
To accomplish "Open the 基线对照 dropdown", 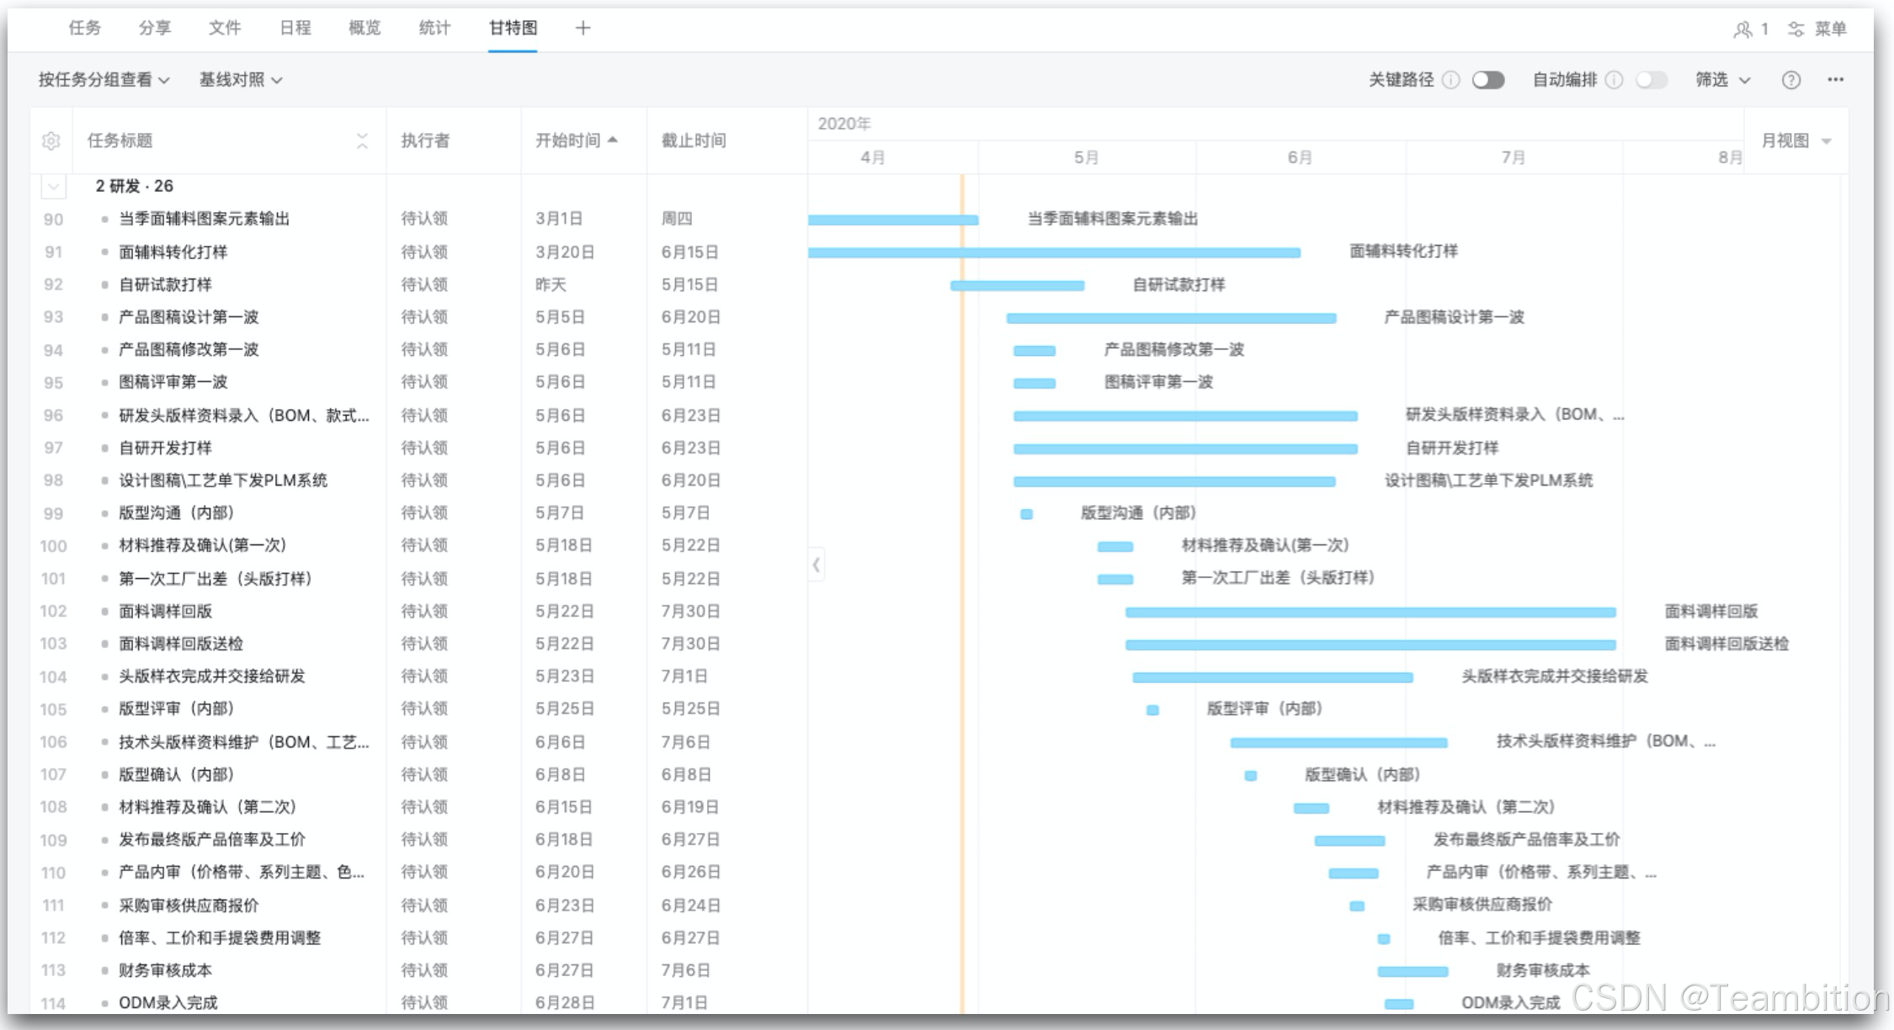I will pos(240,80).
